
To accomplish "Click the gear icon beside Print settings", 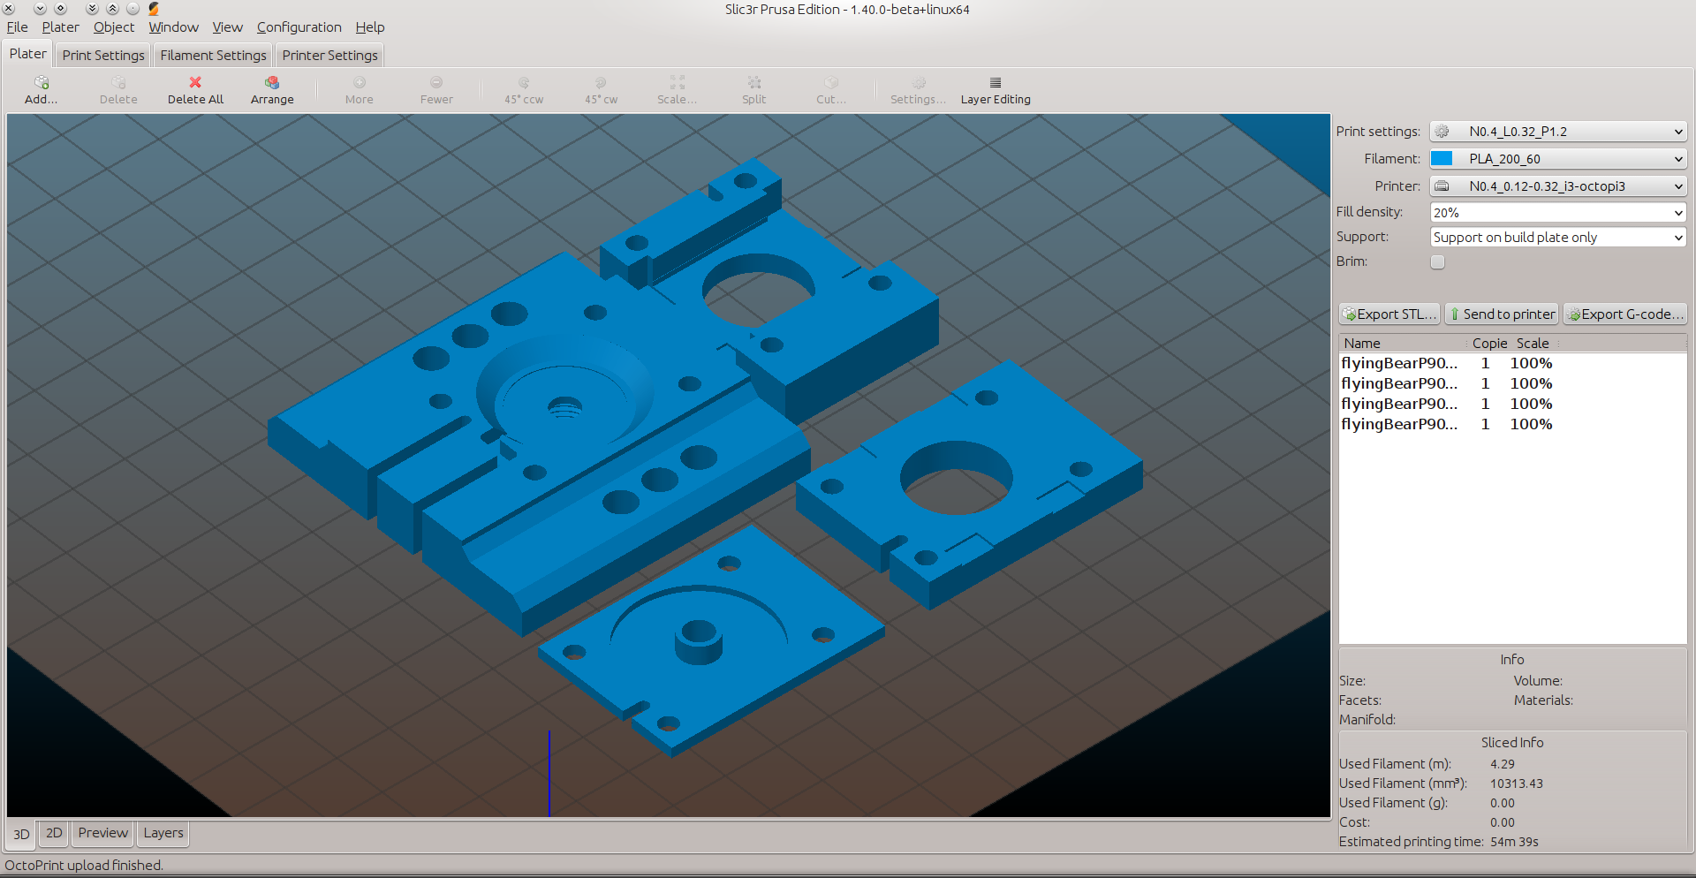I will (1442, 132).
